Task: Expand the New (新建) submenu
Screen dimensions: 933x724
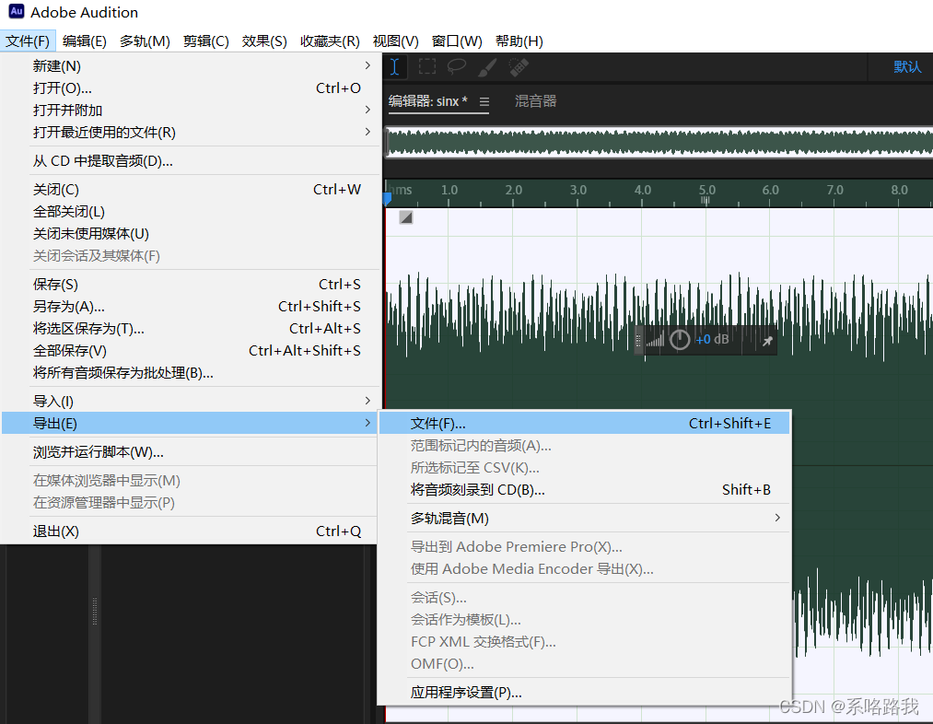Action: tap(191, 65)
